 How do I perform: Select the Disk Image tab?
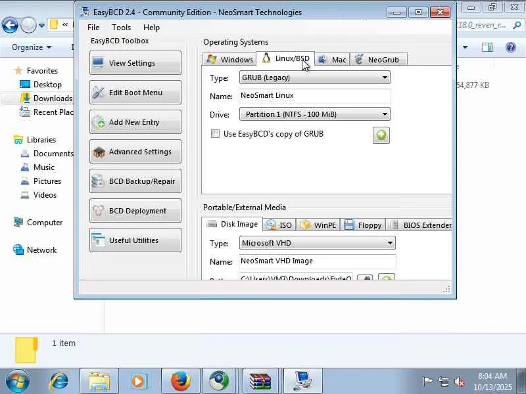pyautogui.click(x=232, y=224)
